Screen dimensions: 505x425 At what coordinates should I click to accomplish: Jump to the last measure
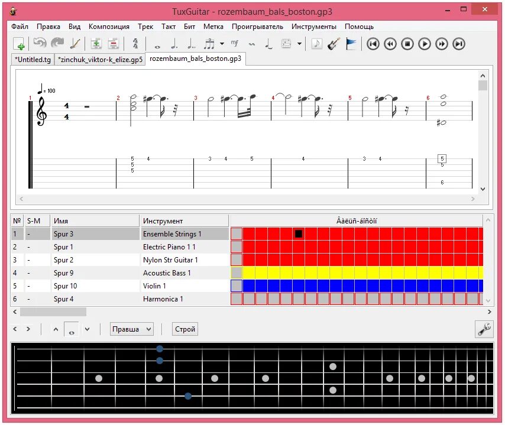pyautogui.click(x=459, y=44)
